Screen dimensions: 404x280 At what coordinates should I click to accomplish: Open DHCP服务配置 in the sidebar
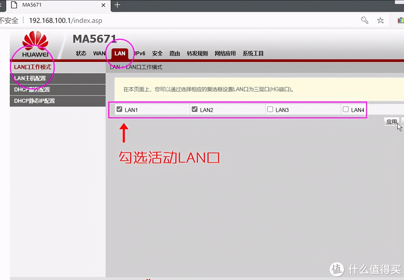pos(58,90)
